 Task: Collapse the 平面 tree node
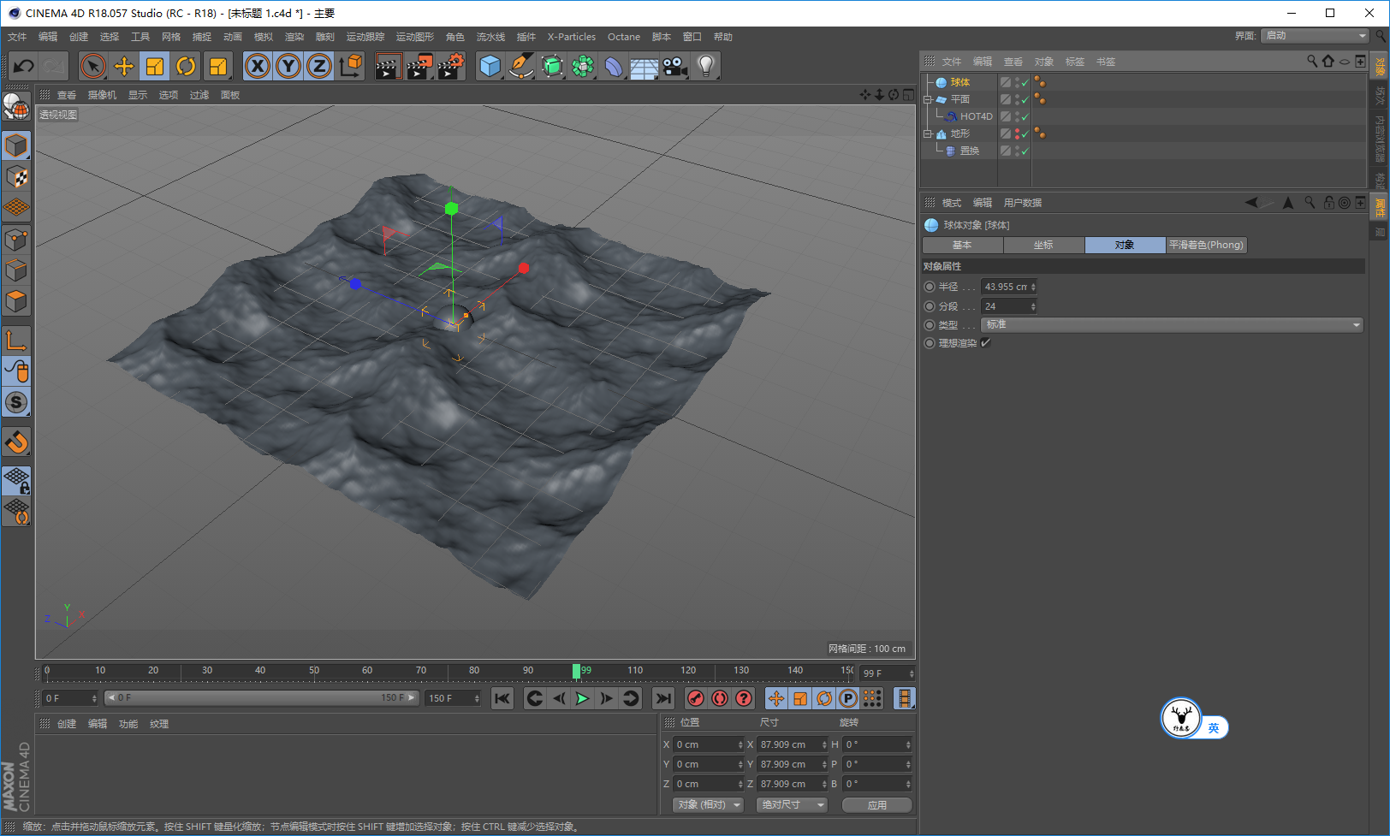(928, 99)
